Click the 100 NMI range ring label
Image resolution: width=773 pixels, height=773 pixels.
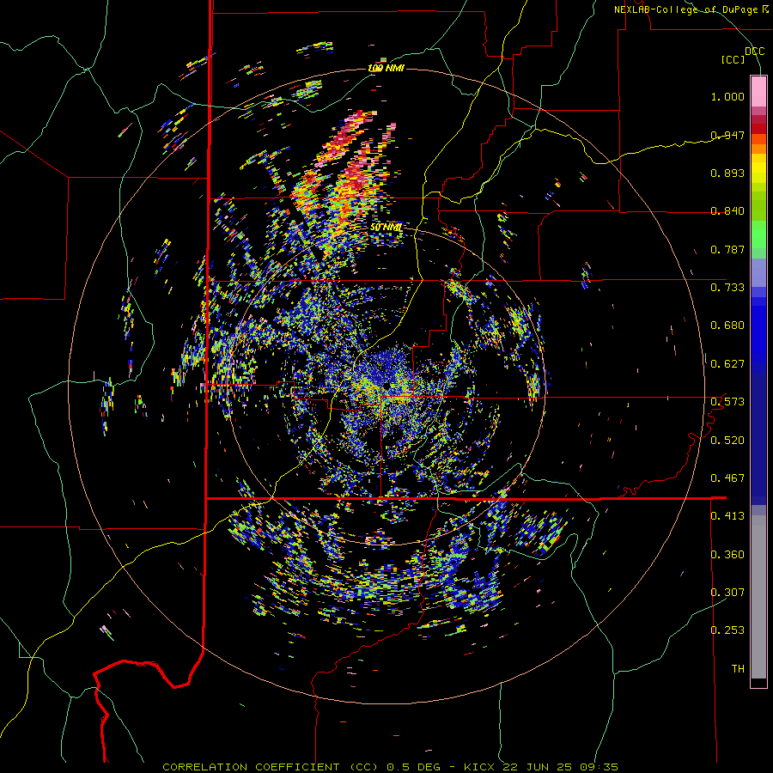(386, 68)
